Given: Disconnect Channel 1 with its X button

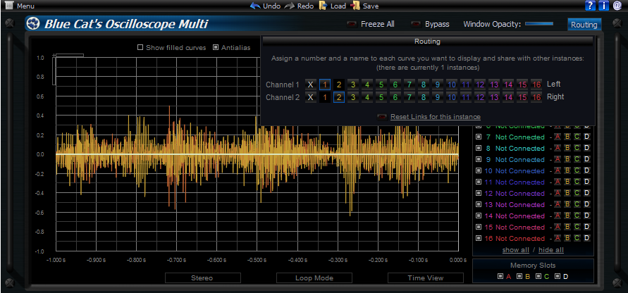Looking at the screenshot, I should 310,85.
